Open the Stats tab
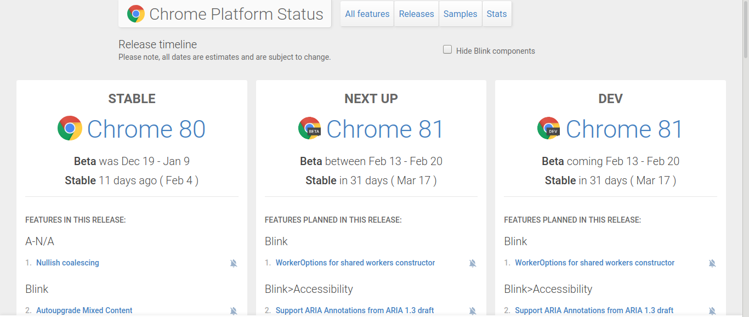This screenshot has width=749, height=317. point(496,14)
